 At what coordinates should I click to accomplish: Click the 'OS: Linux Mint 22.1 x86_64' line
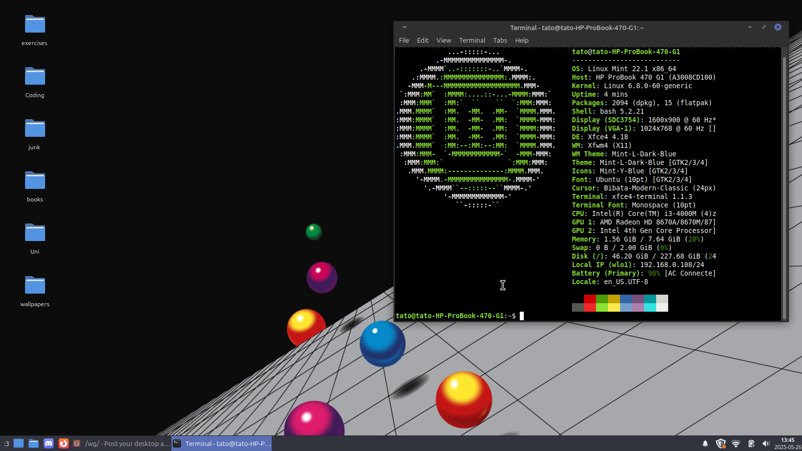[x=624, y=69]
